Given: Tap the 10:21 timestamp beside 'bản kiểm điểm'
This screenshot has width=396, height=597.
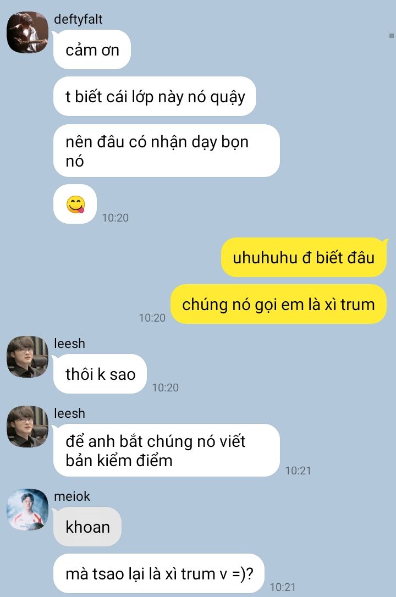Looking at the screenshot, I should [298, 471].
